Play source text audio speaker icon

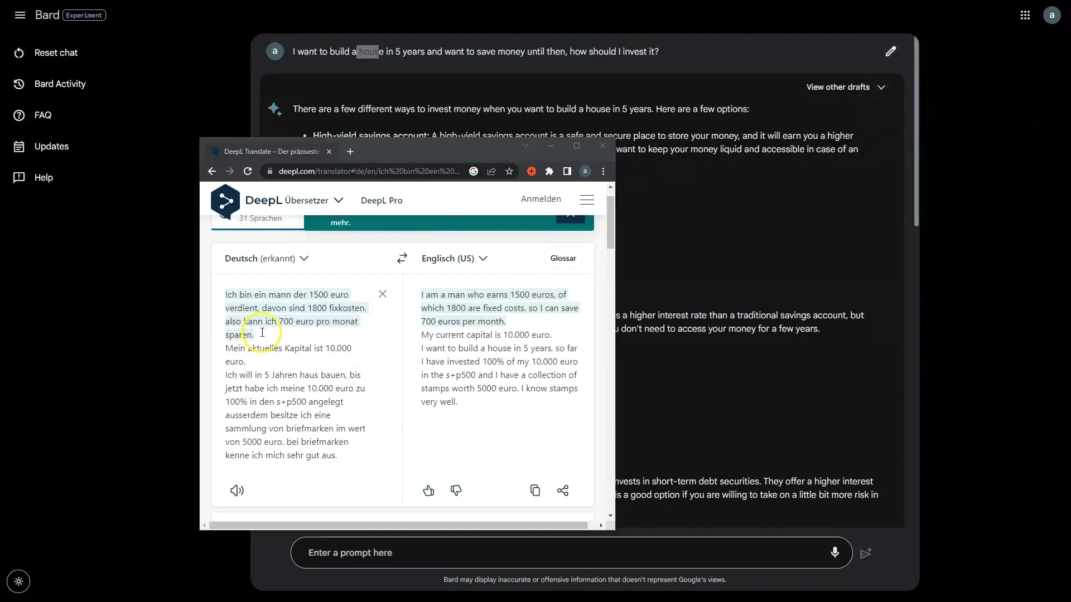click(237, 491)
